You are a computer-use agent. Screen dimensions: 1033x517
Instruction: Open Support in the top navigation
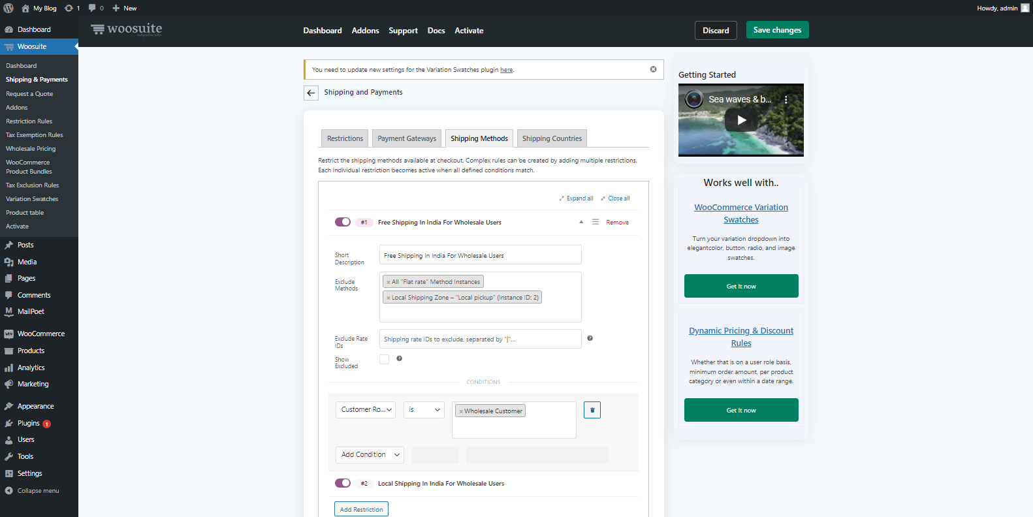403,31
